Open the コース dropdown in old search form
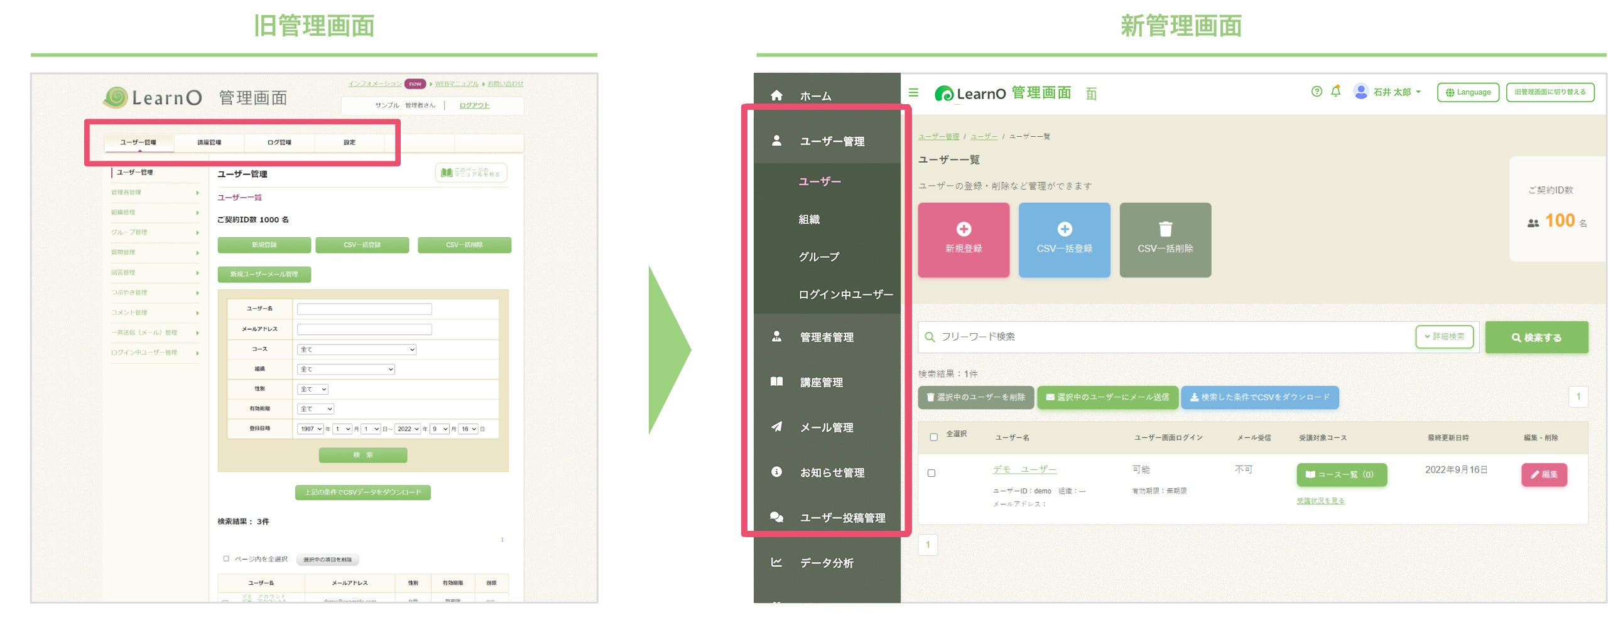Screen dimensions: 1623x630 357,350
